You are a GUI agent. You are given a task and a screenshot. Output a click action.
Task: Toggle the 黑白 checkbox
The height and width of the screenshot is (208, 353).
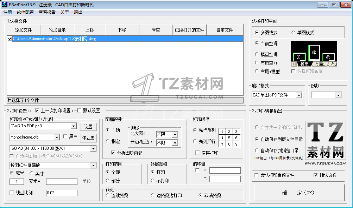[65, 136]
